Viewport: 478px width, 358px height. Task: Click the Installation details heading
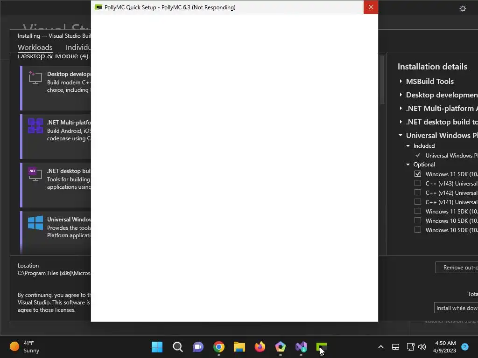coord(432,67)
